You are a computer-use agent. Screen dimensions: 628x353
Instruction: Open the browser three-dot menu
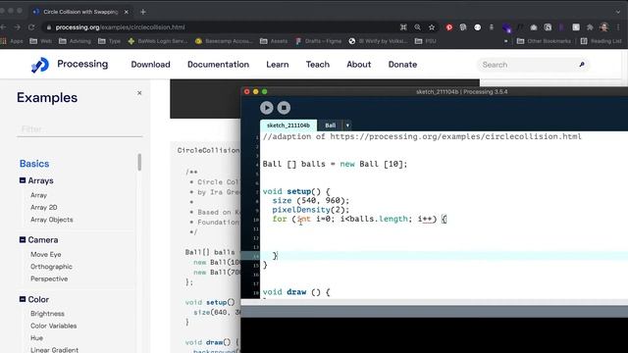click(x=619, y=27)
